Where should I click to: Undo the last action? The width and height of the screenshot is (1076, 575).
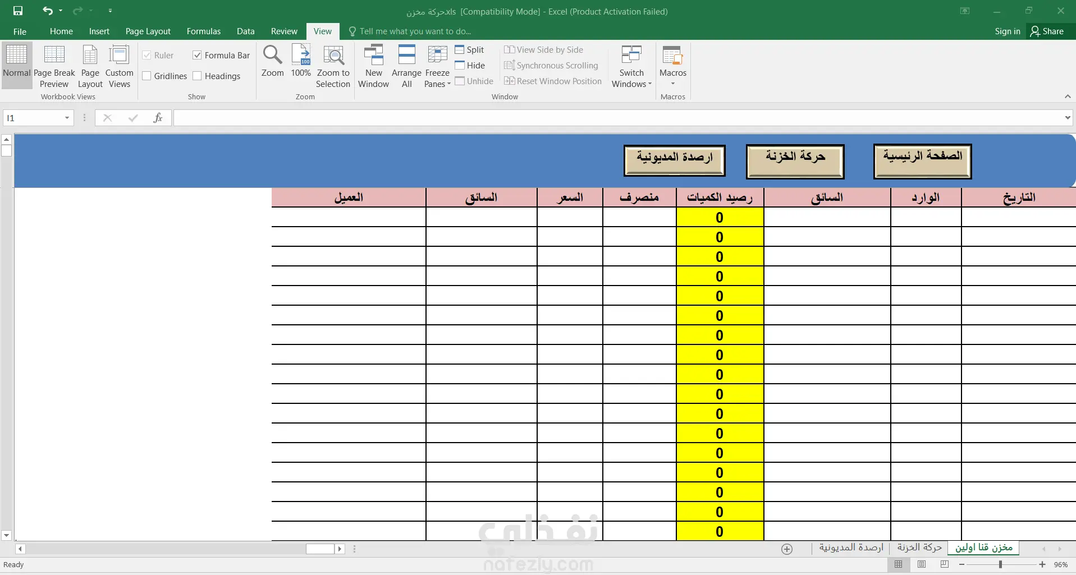click(x=47, y=11)
